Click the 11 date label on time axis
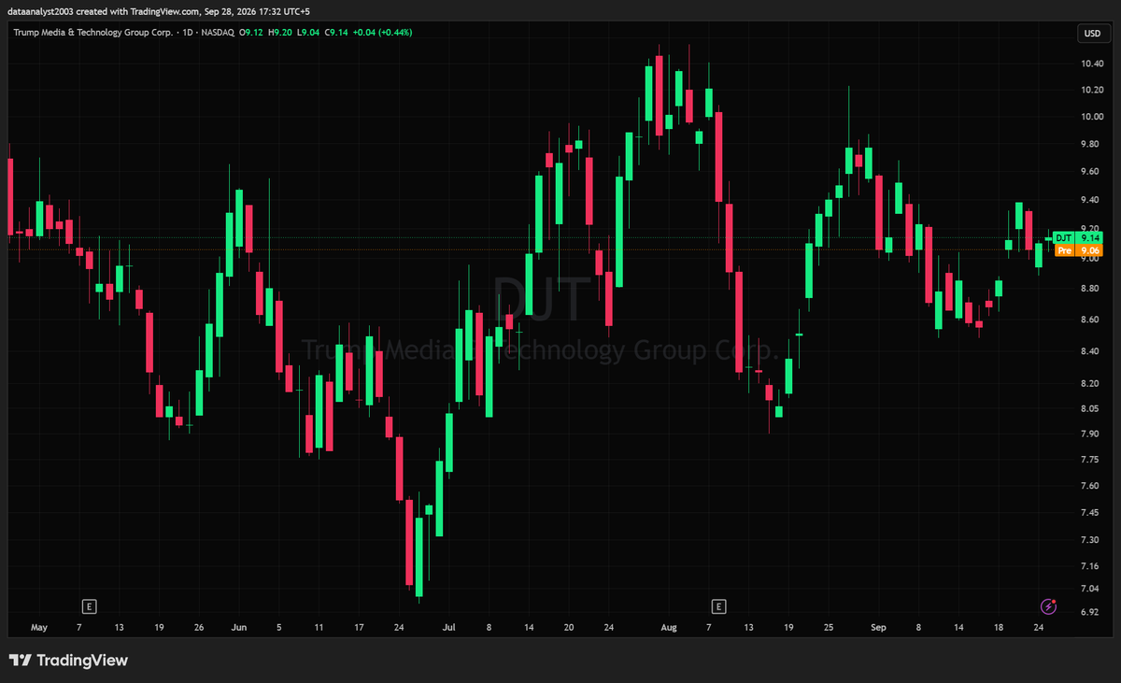The width and height of the screenshot is (1121, 683). (319, 628)
